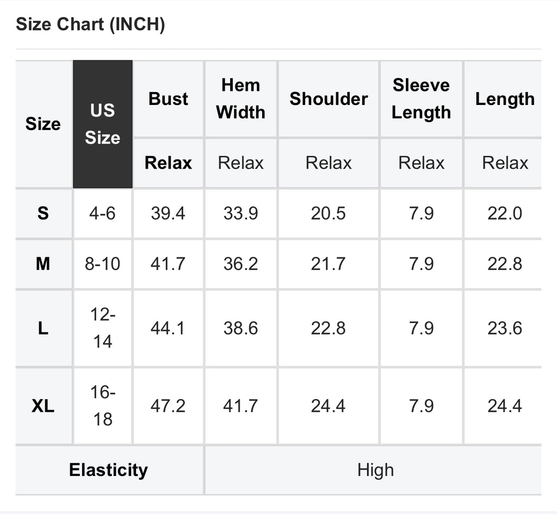Screen dimensions: 557x514
Task: Select the M size row label
Action: 43,264
